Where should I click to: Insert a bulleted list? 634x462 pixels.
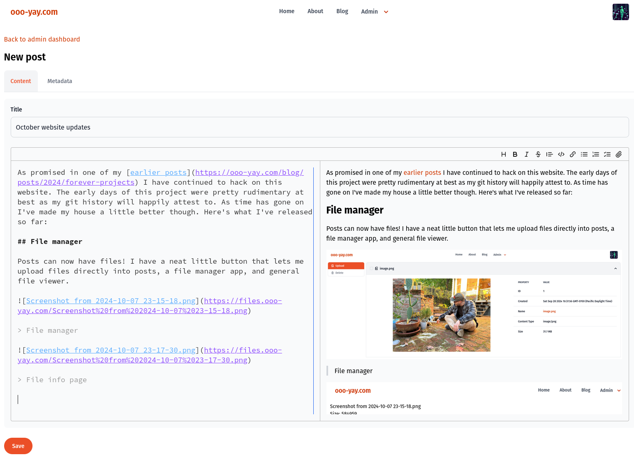[584, 154]
